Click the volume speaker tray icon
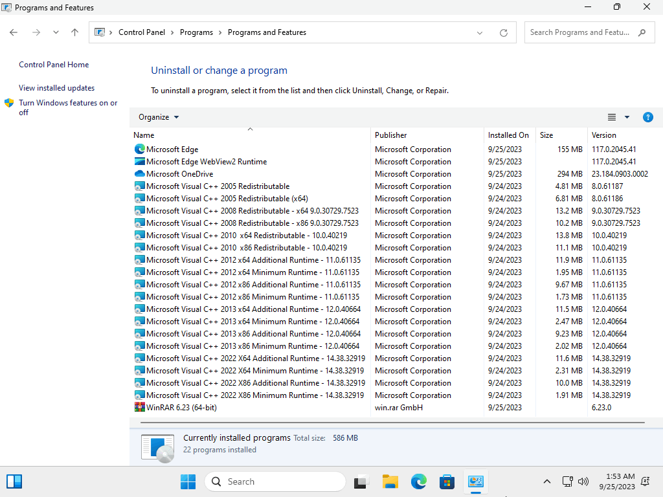 pos(583,481)
